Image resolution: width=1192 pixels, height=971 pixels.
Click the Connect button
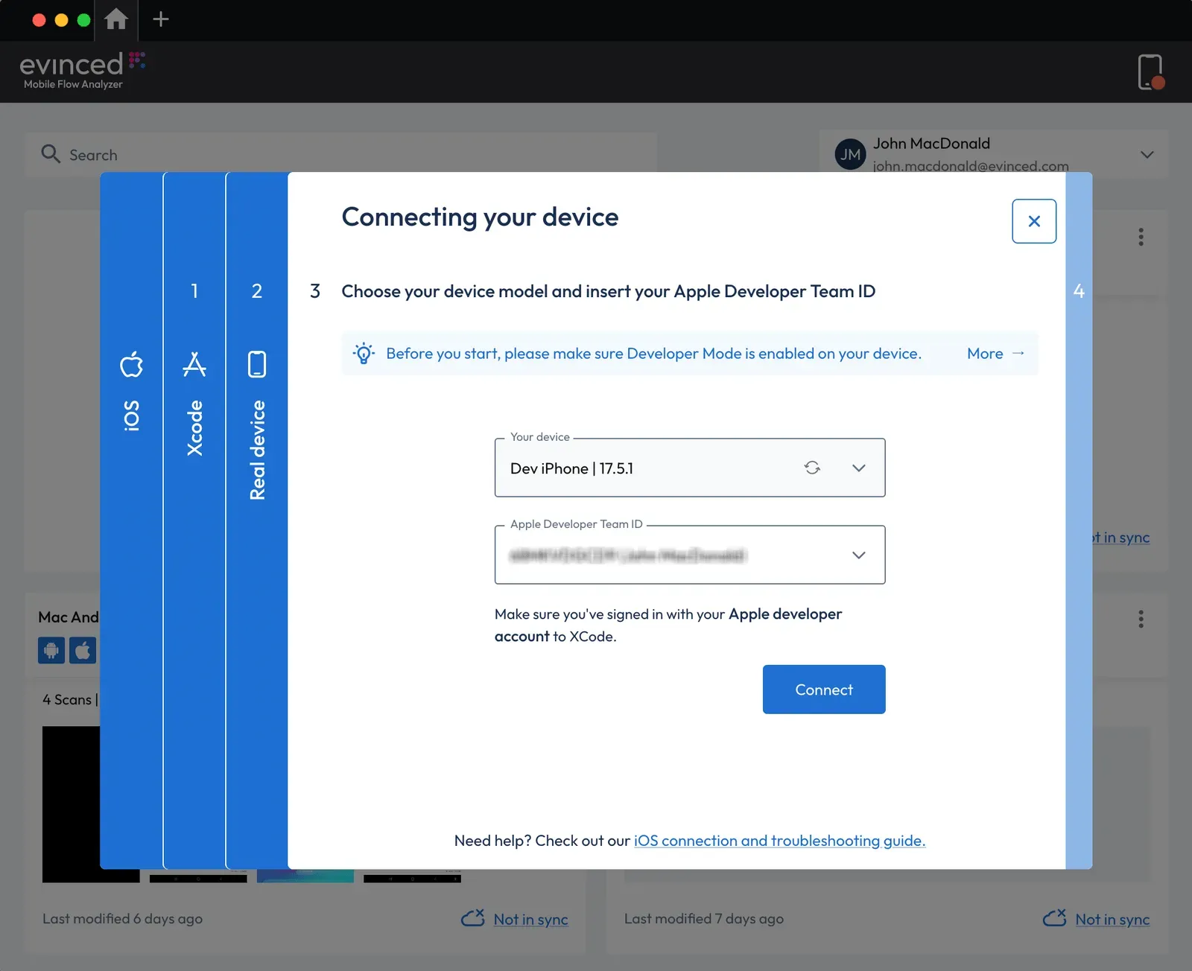(824, 690)
